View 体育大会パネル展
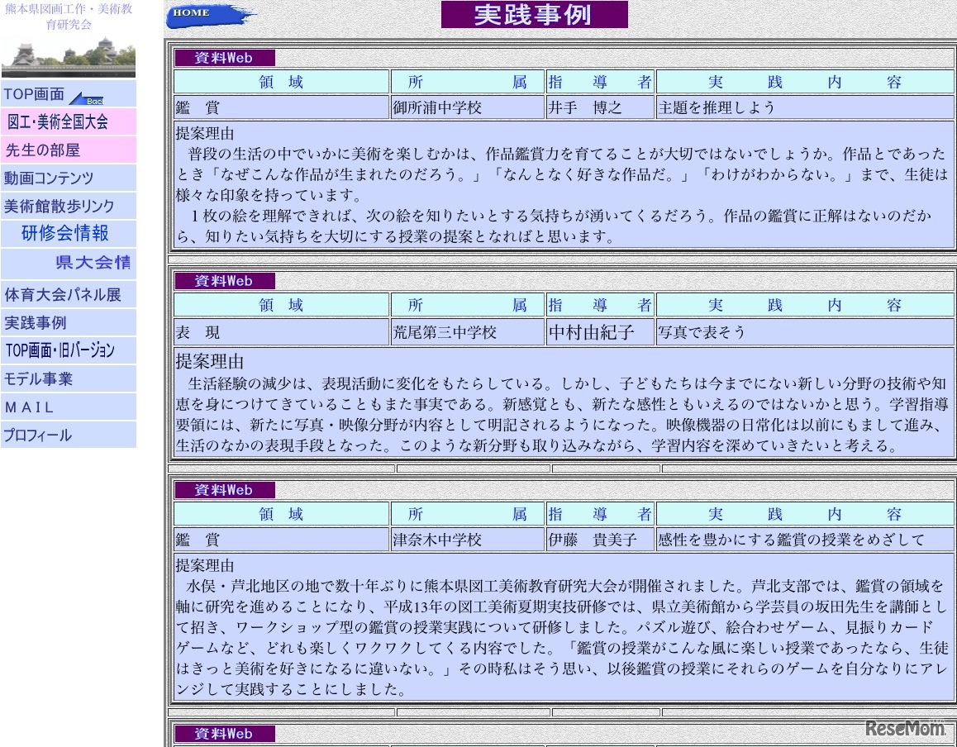 click(x=50, y=294)
